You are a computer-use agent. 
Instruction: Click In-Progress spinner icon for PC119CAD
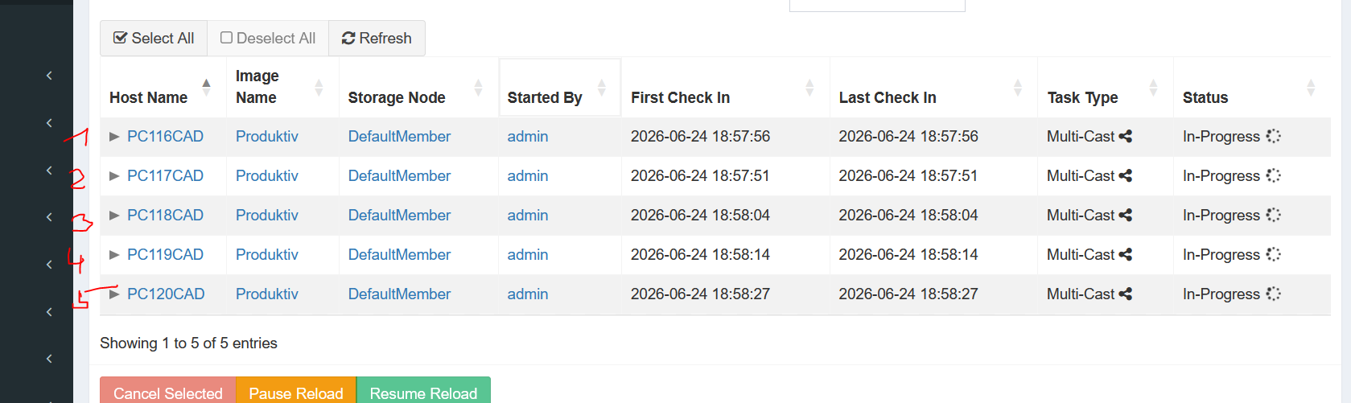coord(1273,254)
